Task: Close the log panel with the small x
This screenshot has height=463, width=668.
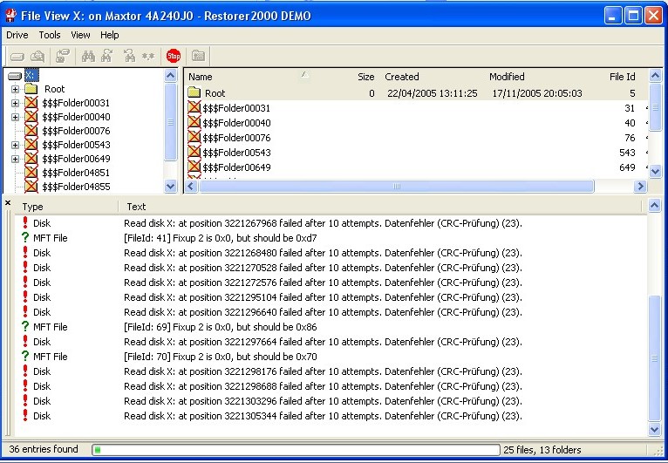Action: click(8, 203)
